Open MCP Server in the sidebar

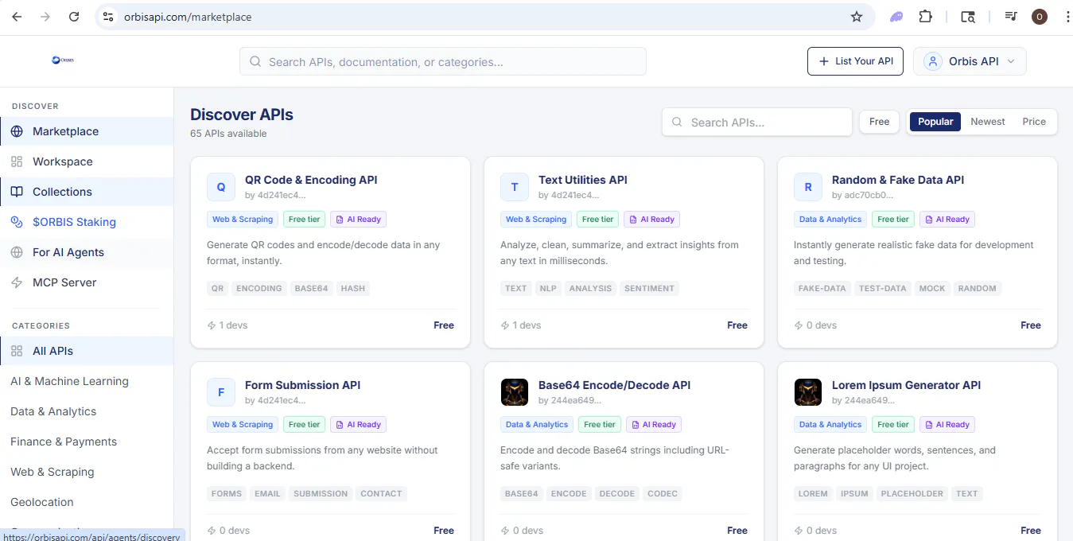[x=87, y=282]
